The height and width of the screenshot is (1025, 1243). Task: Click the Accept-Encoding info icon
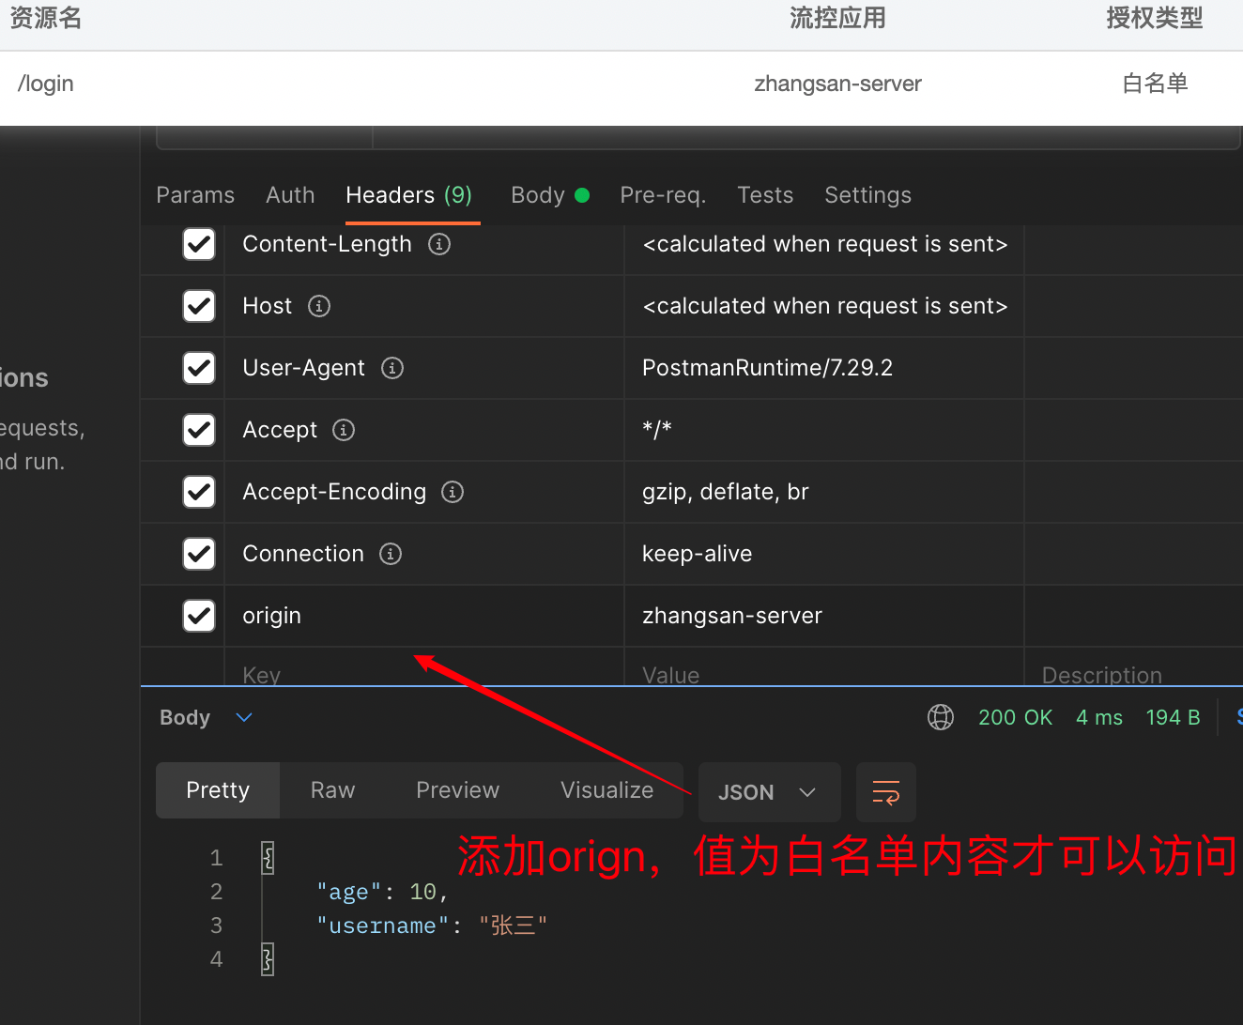(x=453, y=492)
